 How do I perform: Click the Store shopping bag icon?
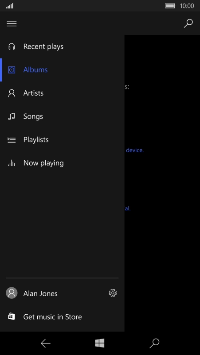12,316
